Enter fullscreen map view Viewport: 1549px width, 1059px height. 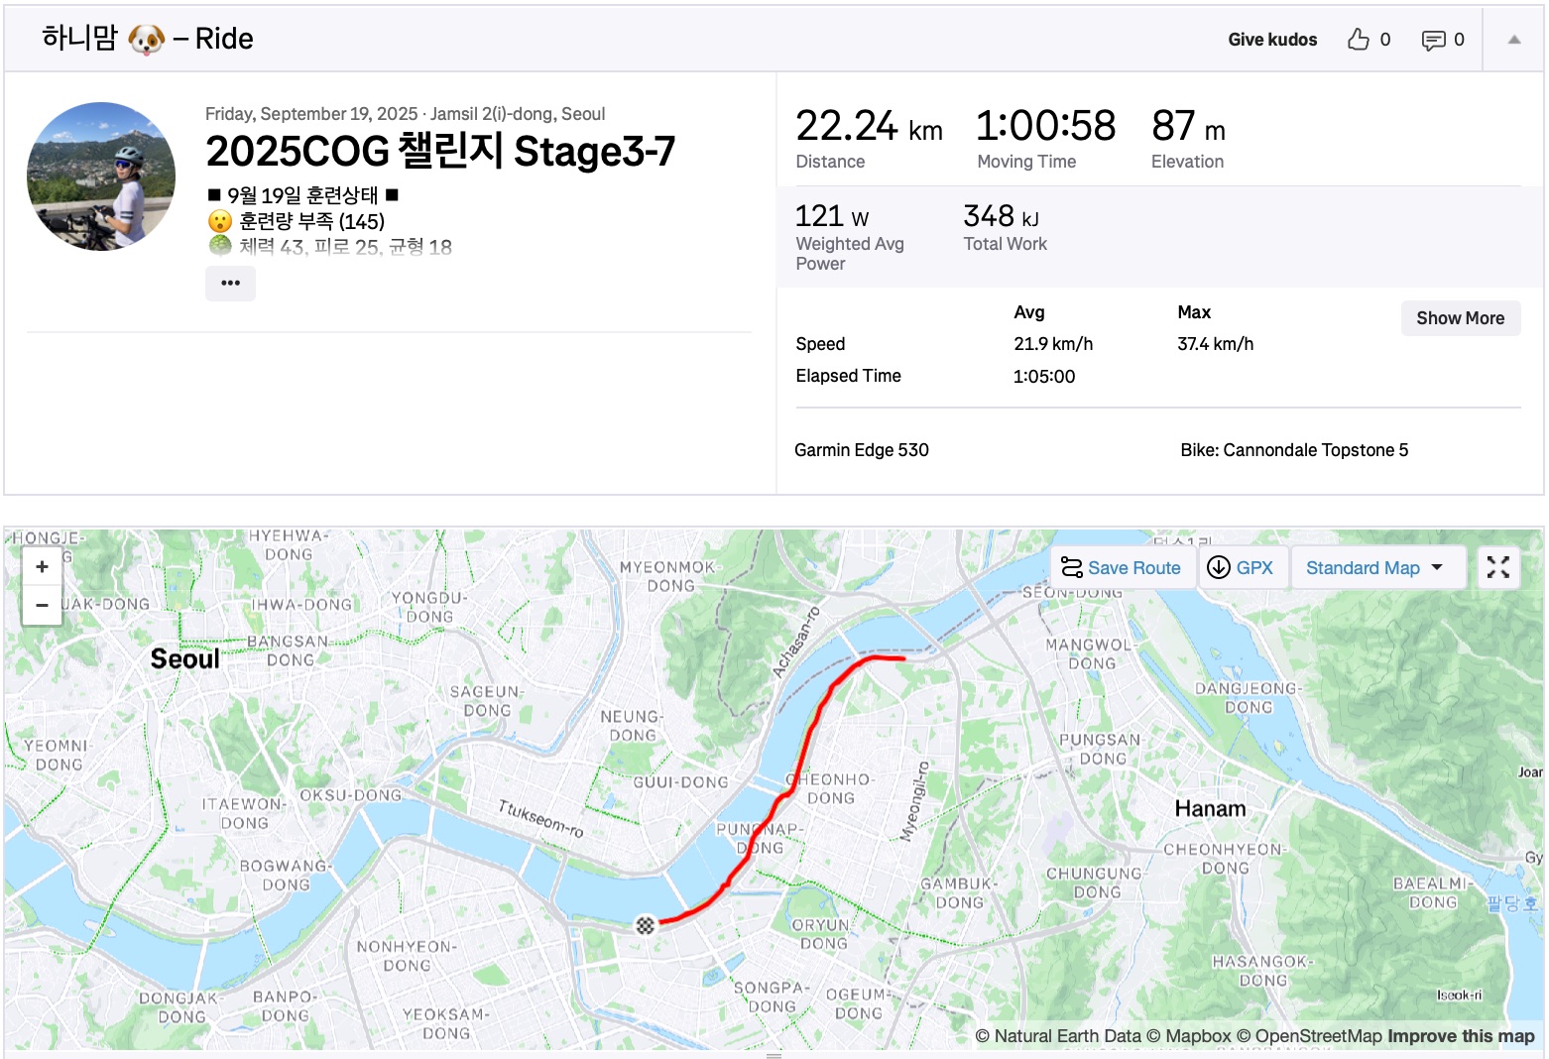[1497, 567]
